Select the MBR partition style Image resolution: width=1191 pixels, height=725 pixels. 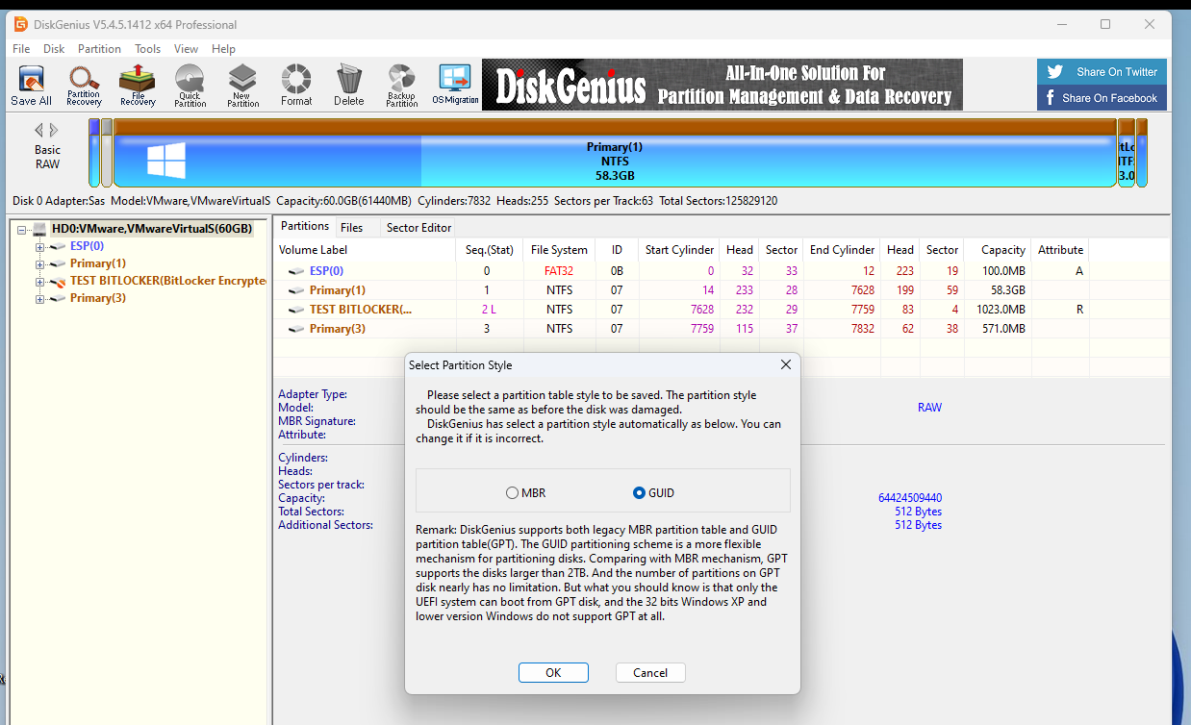click(x=525, y=492)
